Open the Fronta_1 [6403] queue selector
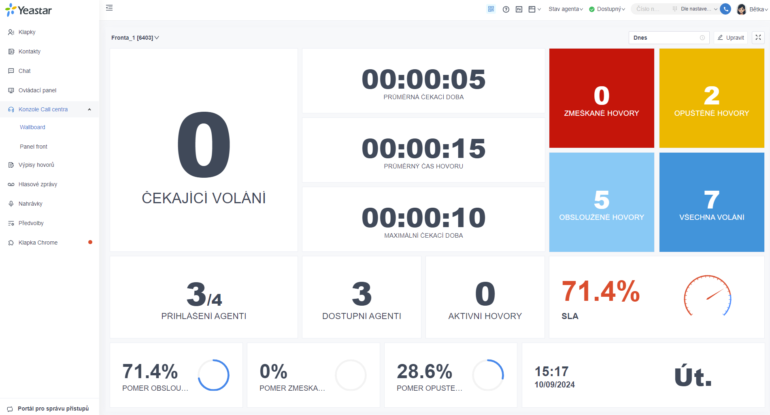 [x=135, y=38]
